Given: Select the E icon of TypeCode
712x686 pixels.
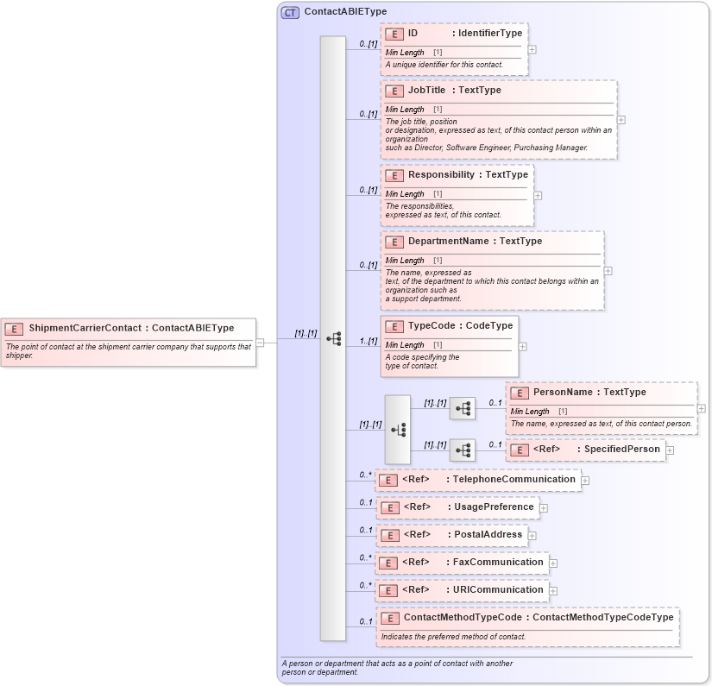Looking at the screenshot, I should [394, 325].
